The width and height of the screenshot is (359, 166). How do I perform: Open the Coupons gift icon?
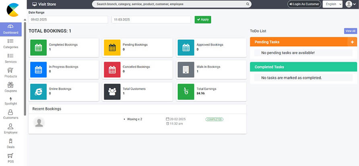10,85
